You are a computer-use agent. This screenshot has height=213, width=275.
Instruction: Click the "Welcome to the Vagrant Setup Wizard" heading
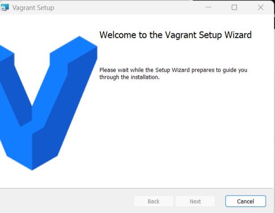point(175,35)
